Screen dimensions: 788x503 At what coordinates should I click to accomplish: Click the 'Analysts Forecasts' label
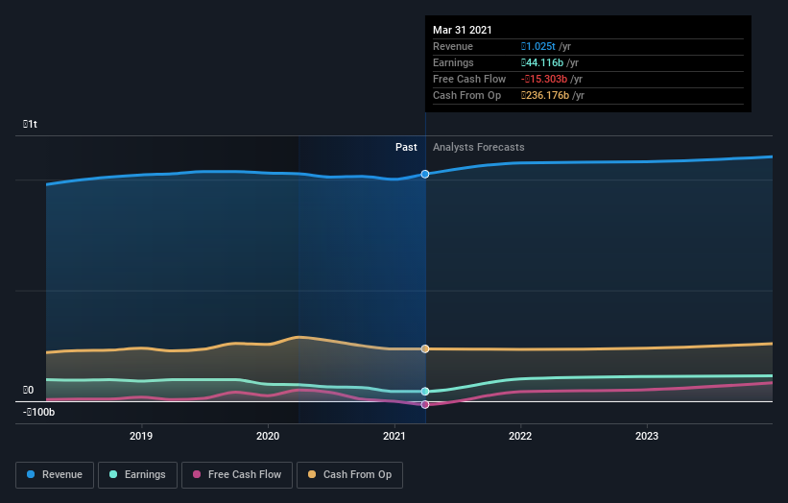click(478, 147)
